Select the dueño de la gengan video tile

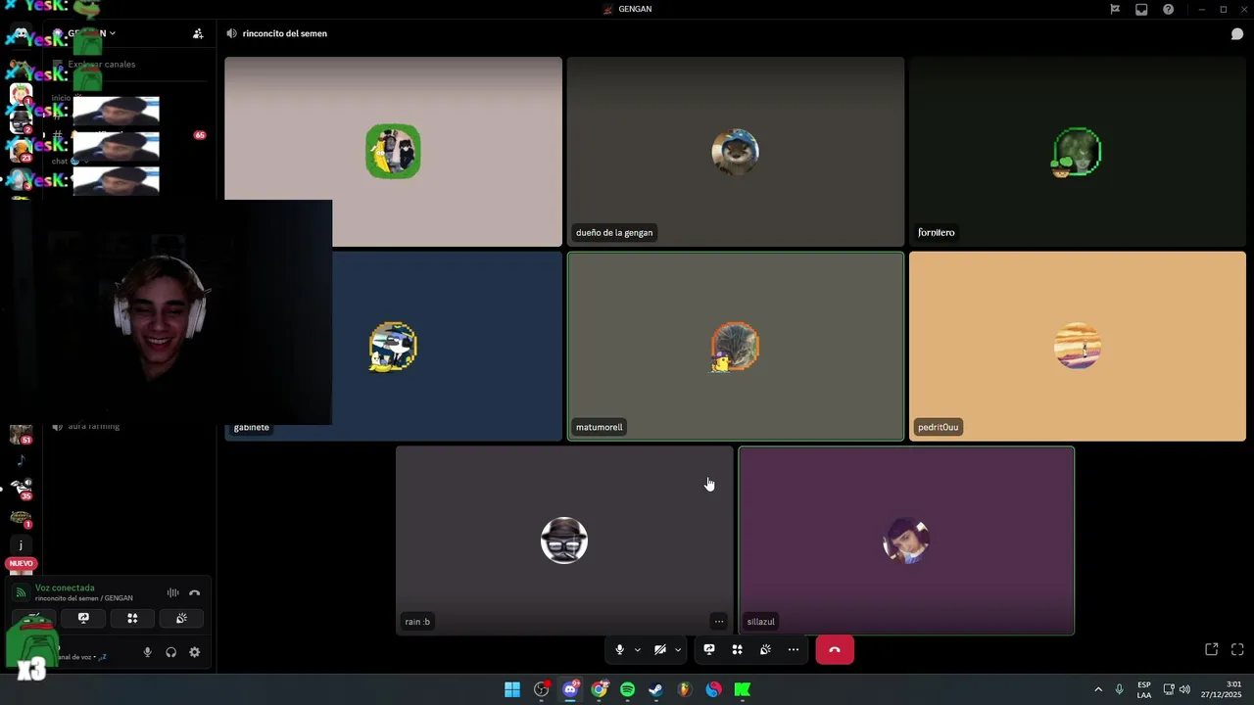pos(736,151)
